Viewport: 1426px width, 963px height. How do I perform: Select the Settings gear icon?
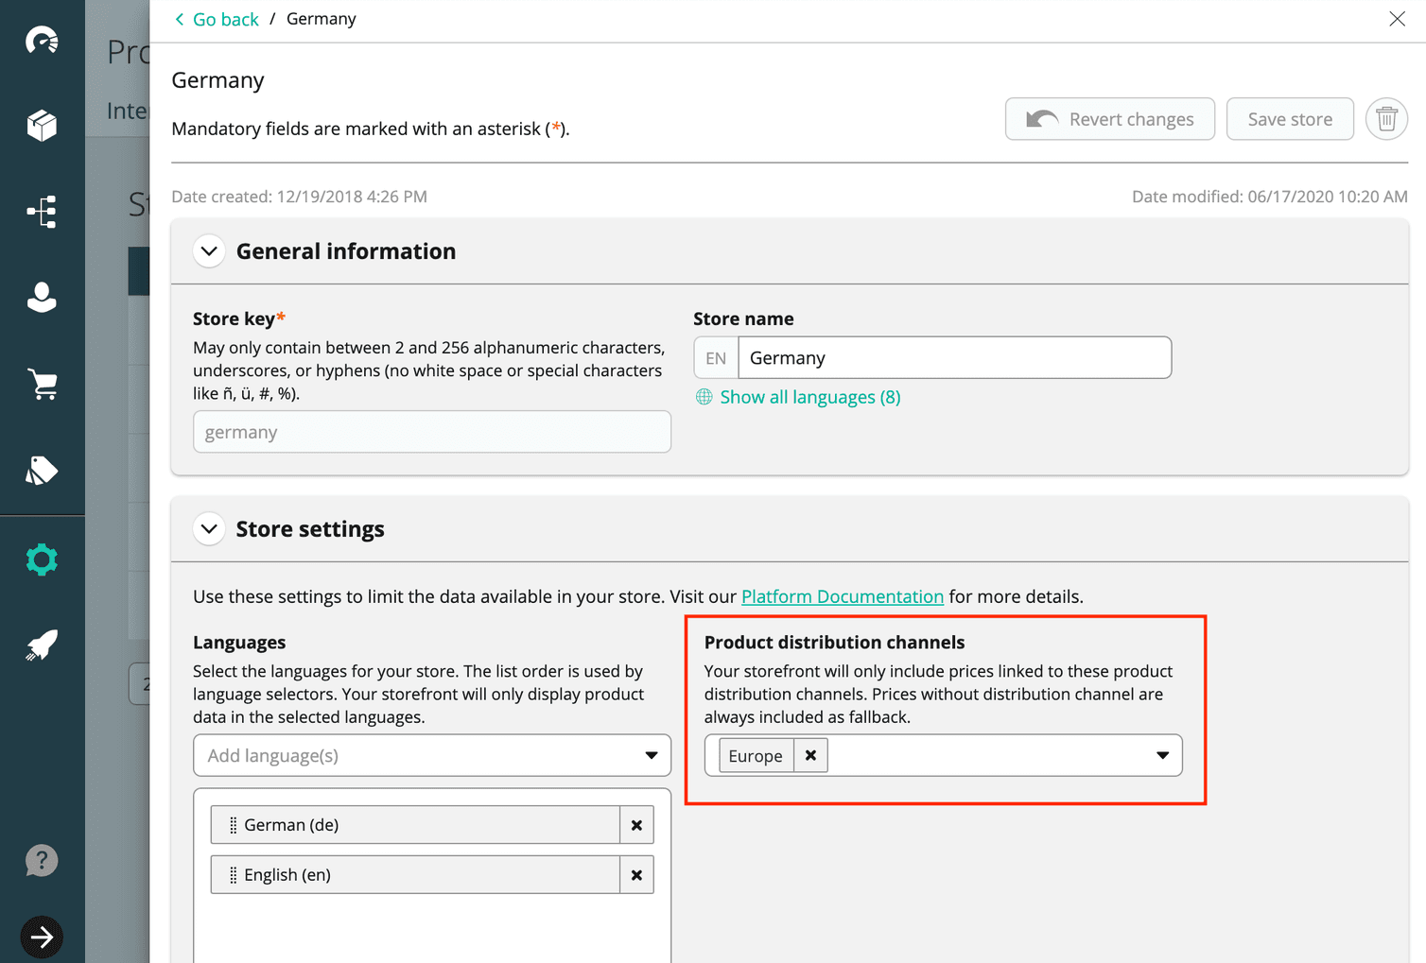point(42,559)
